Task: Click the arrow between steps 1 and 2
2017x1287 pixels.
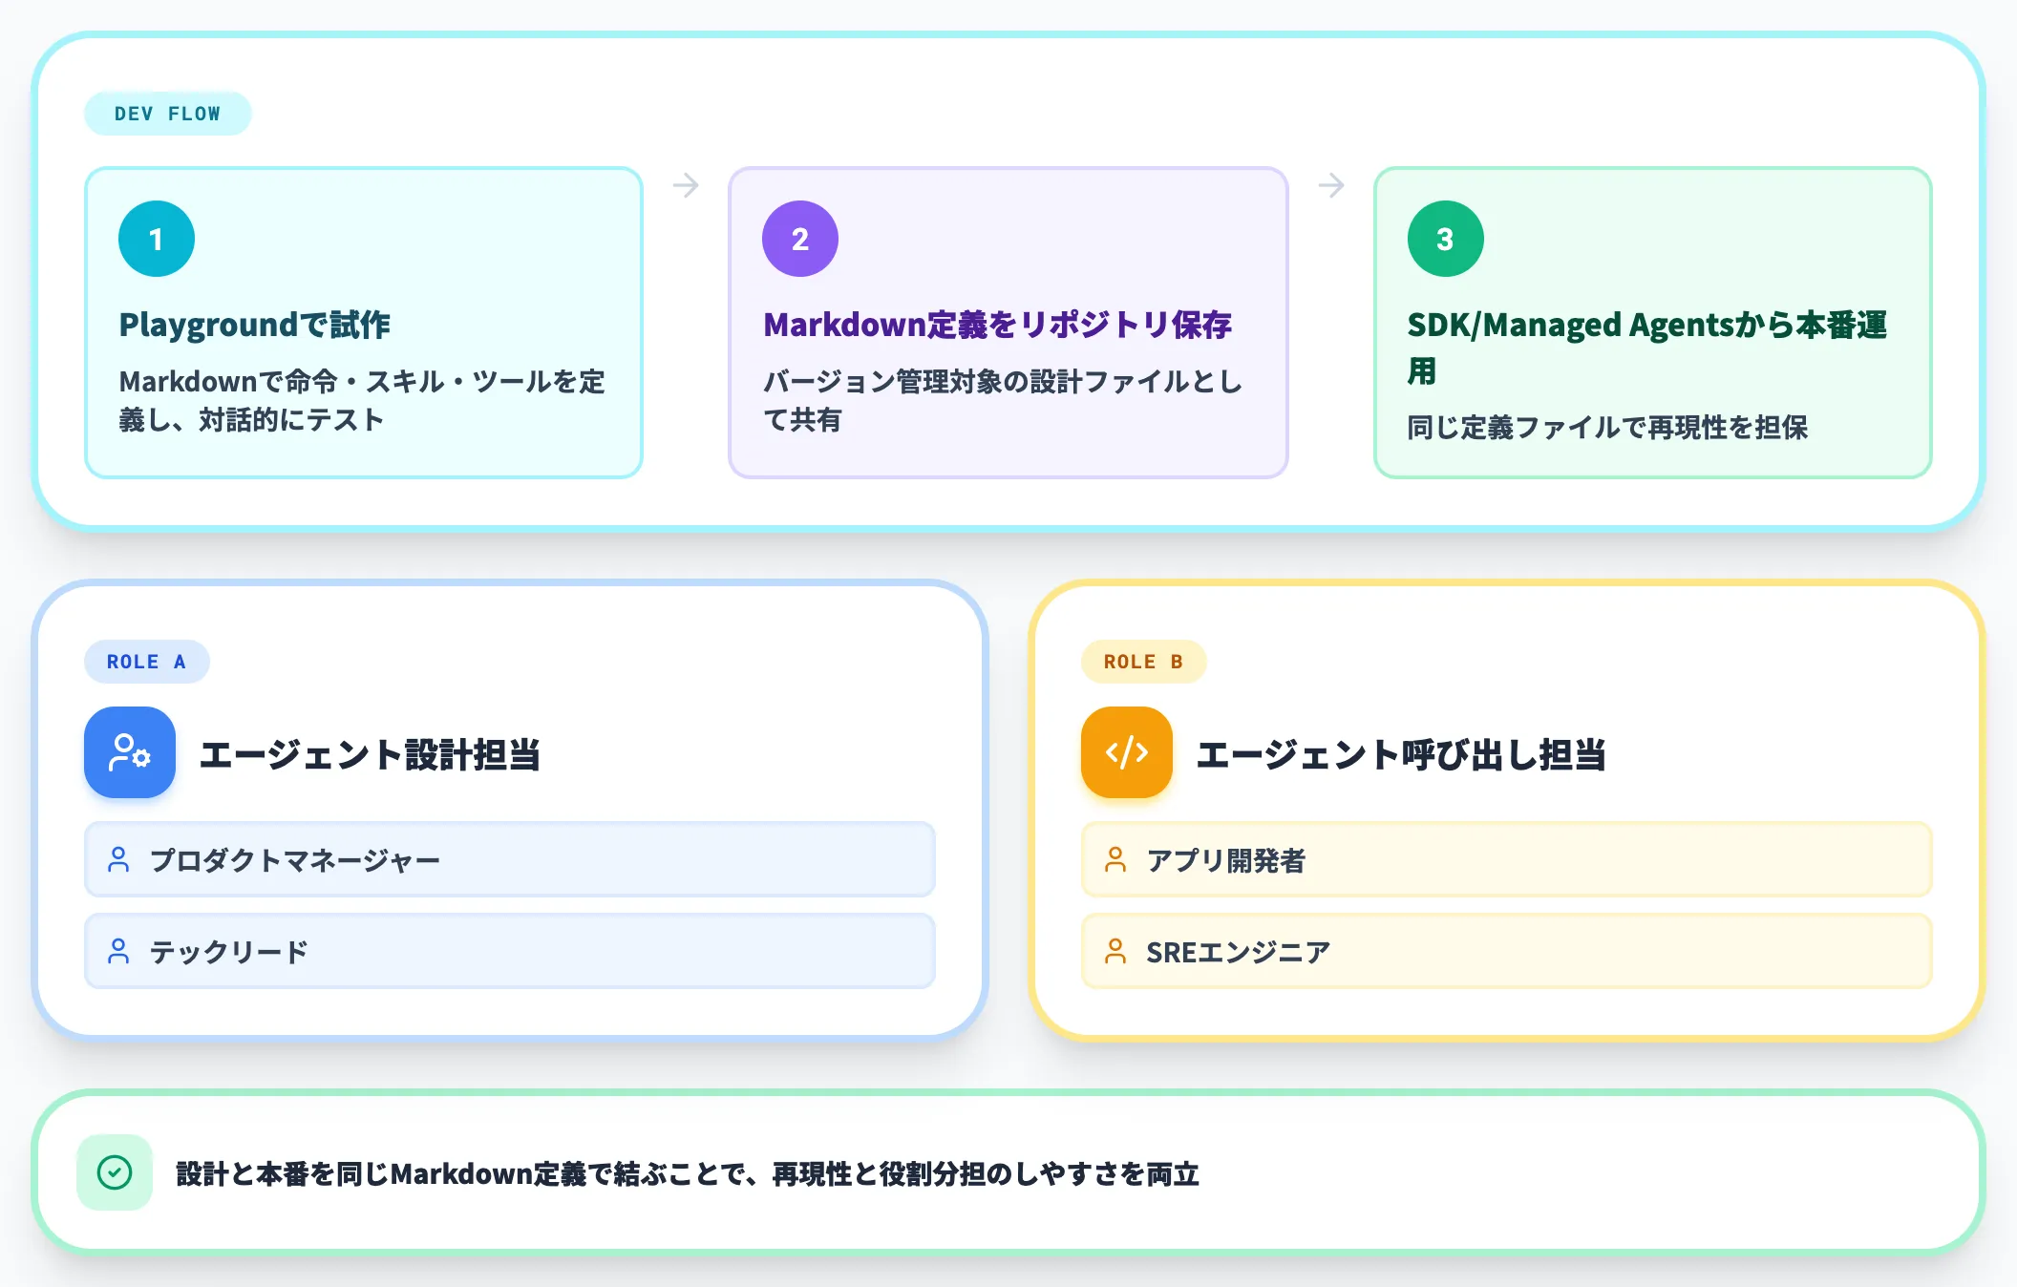Action: click(686, 185)
